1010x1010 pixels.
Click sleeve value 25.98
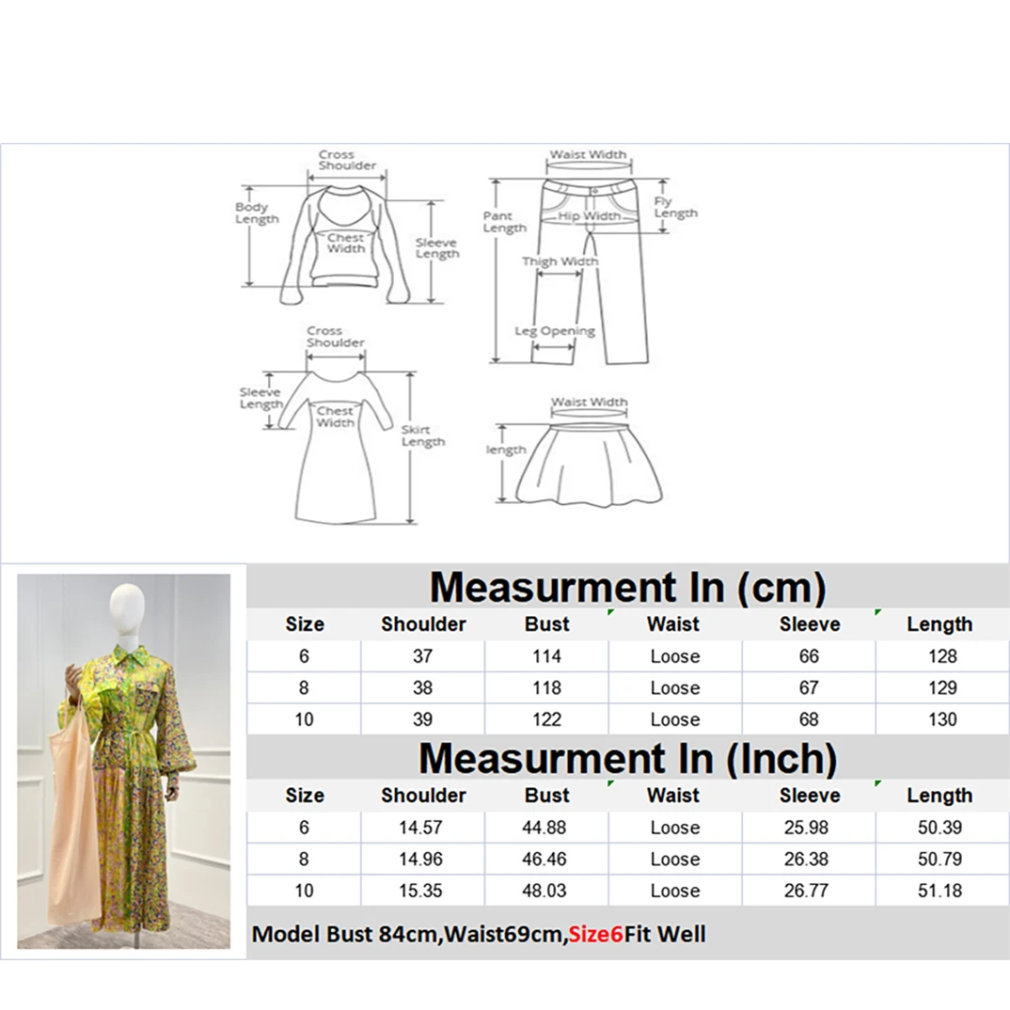807,828
